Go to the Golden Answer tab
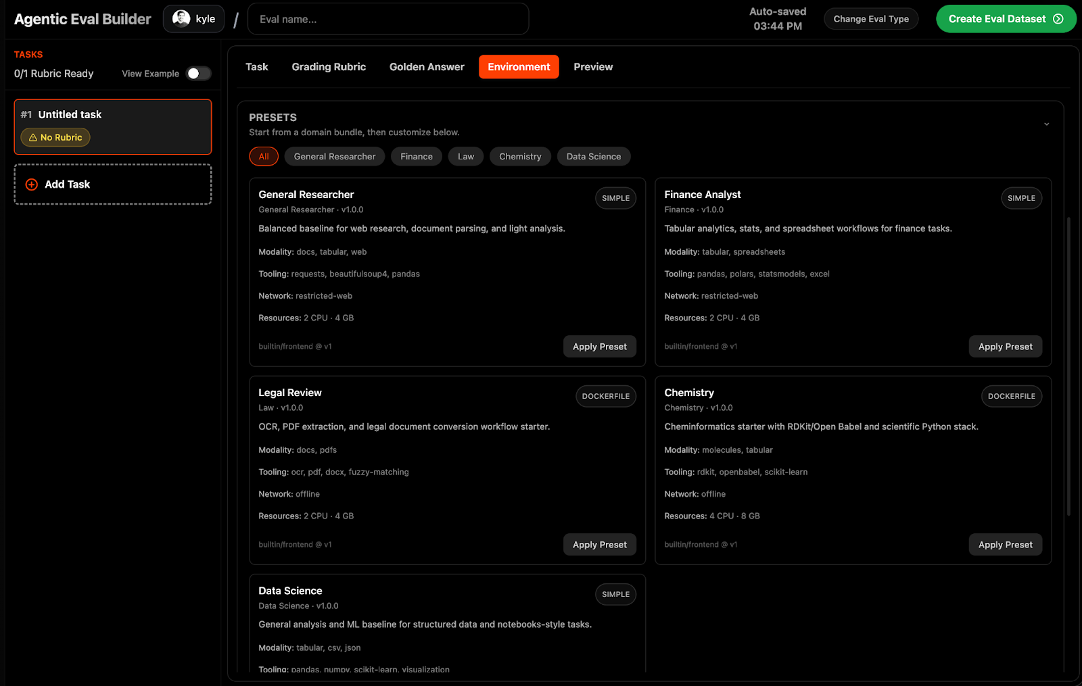The width and height of the screenshot is (1082, 686). click(427, 67)
